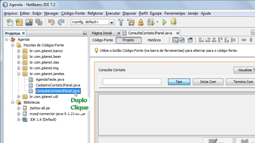The height and width of the screenshot is (143, 255).
Task: Open the Executar menu
Action: tap(113, 13)
